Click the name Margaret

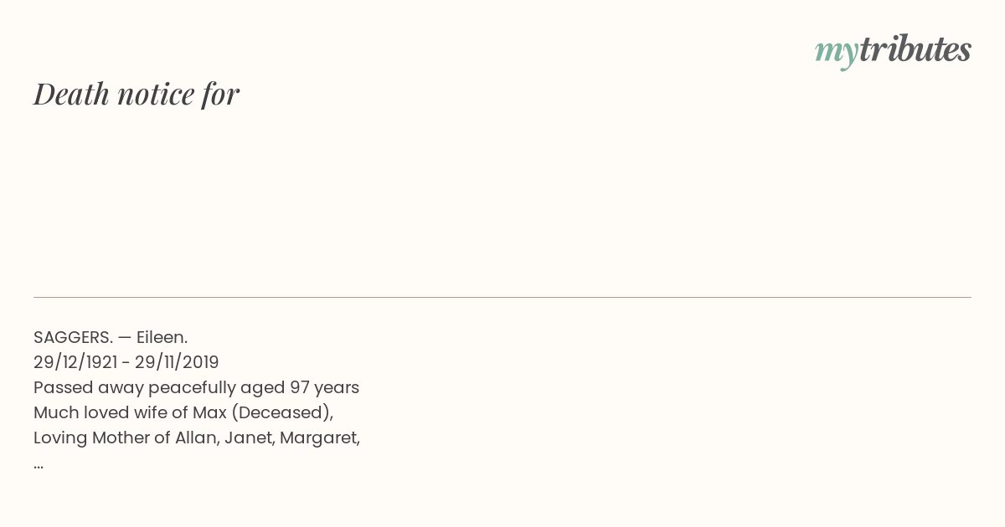click(320, 438)
